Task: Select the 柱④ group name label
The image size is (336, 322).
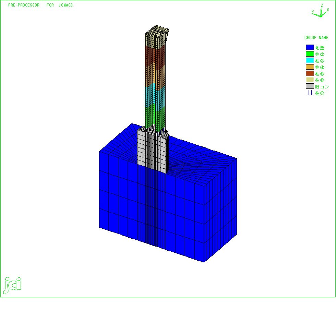Action: tap(320, 67)
